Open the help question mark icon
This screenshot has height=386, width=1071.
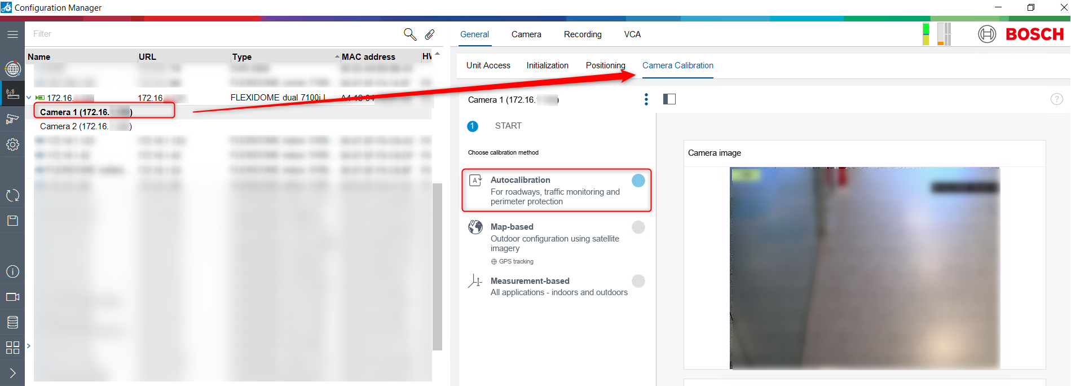(x=1056, y=99)
